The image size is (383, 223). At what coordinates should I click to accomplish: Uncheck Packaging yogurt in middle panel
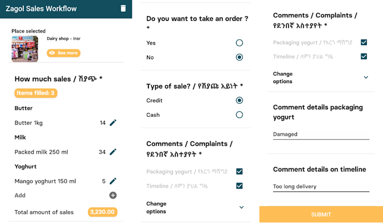239,171
